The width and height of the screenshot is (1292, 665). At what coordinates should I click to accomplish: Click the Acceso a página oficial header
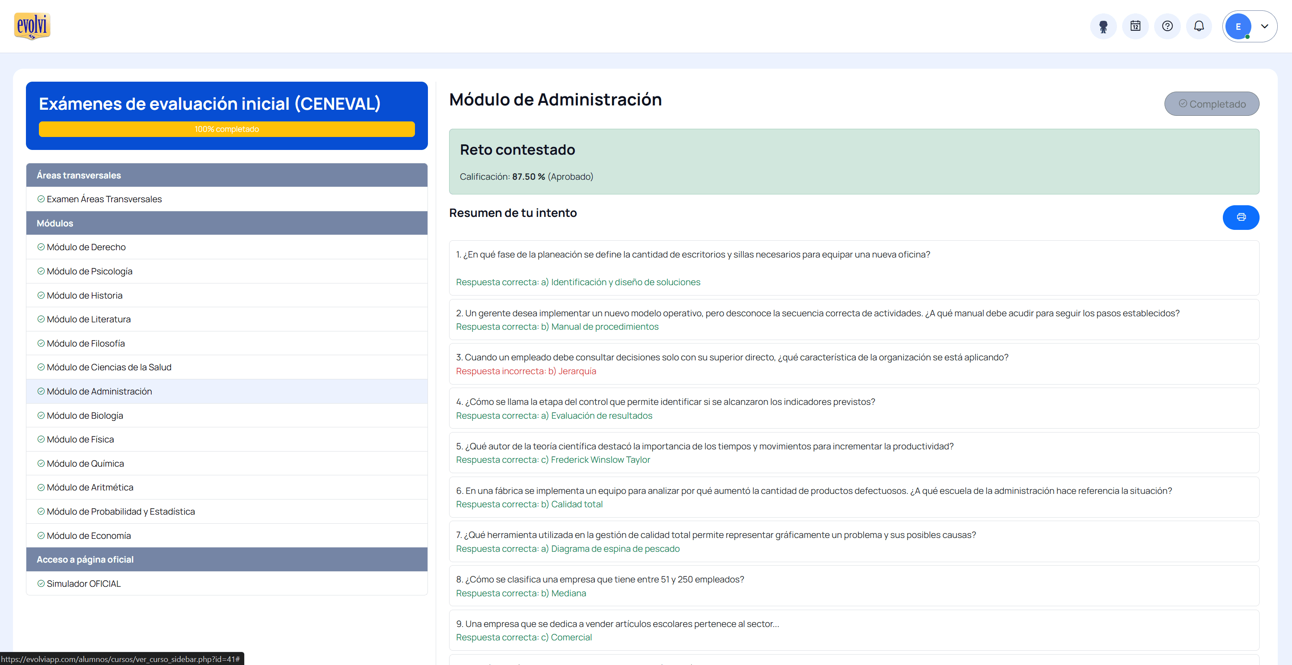[226, 559]
